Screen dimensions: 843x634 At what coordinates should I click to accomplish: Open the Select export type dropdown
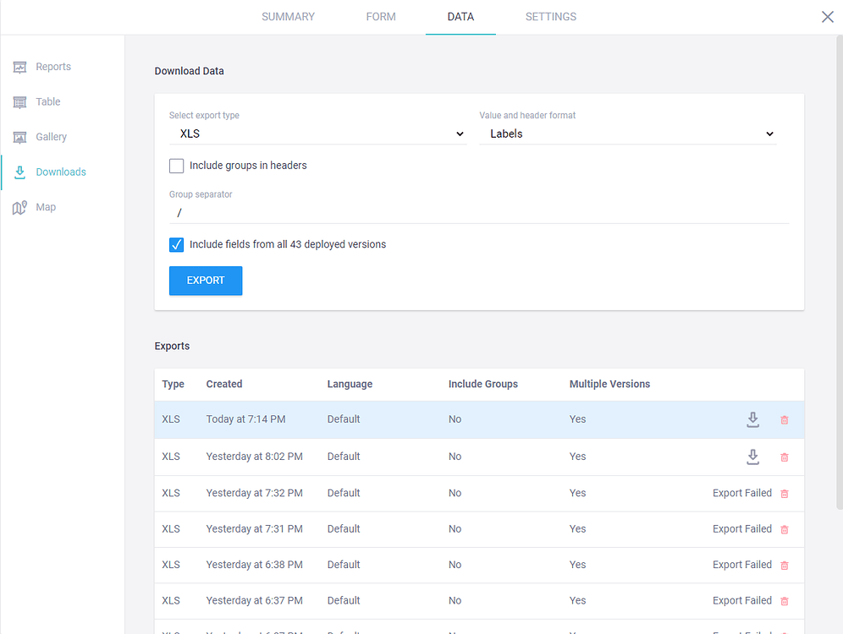[318, 134]
